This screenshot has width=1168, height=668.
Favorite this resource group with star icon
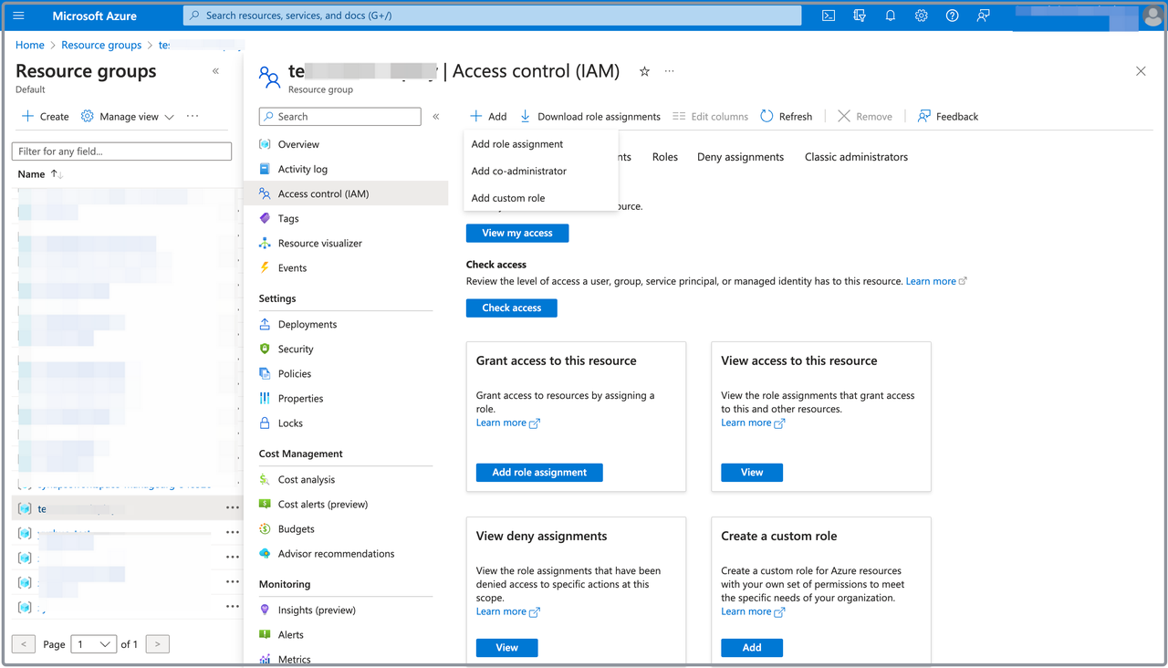[x=644, y=71]
